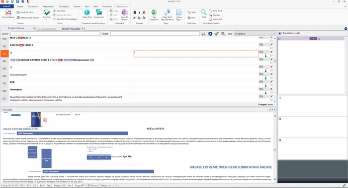Switch to the 03-Брошюра.pdf document tab
The width and height of the screenshot is (348, 188).
point(47,29)
